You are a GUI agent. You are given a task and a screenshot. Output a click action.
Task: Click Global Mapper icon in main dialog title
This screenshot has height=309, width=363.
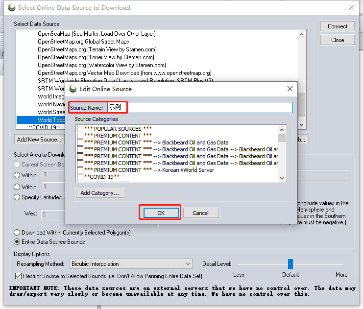point(12,7)
